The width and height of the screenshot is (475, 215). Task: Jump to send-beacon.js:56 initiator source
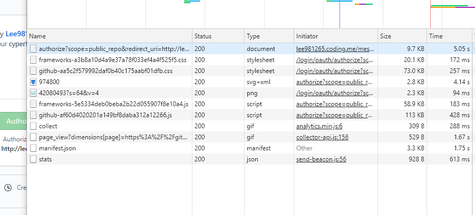tap(321, 159)
